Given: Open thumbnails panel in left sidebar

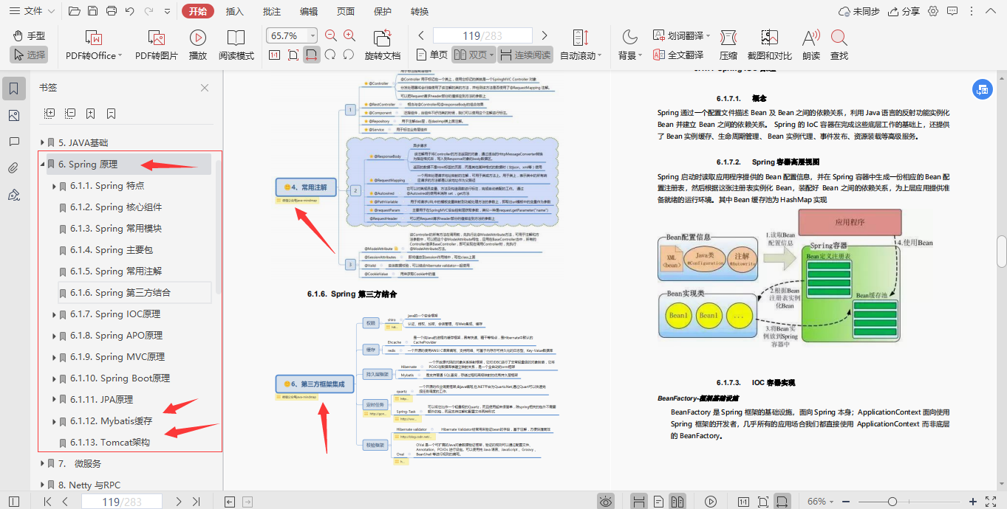Looking at the screenshot, I should pos(13,115).
